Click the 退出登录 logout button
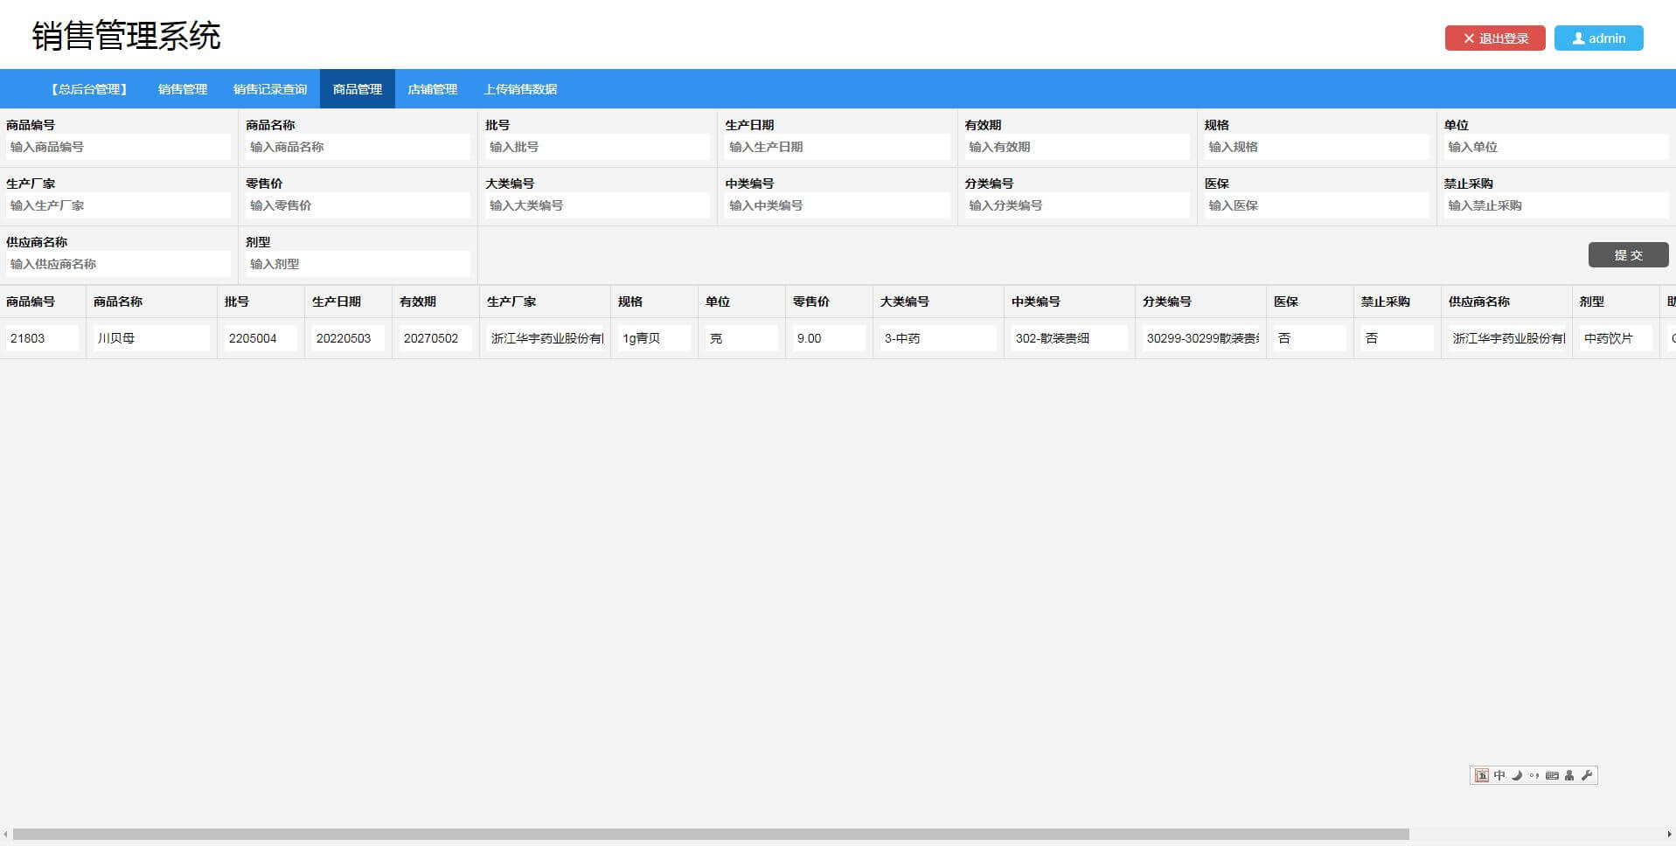 (1494, 38)
